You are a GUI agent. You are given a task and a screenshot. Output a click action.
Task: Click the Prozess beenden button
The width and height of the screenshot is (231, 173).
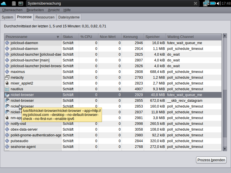tap(211, 160)
